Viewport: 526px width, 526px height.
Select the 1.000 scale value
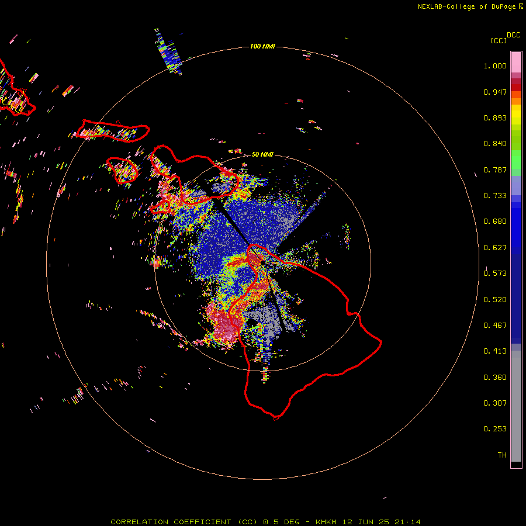pos(495,65)
